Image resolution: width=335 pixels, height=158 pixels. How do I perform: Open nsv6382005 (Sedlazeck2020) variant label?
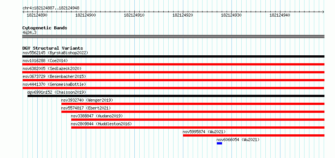(52, 68)
